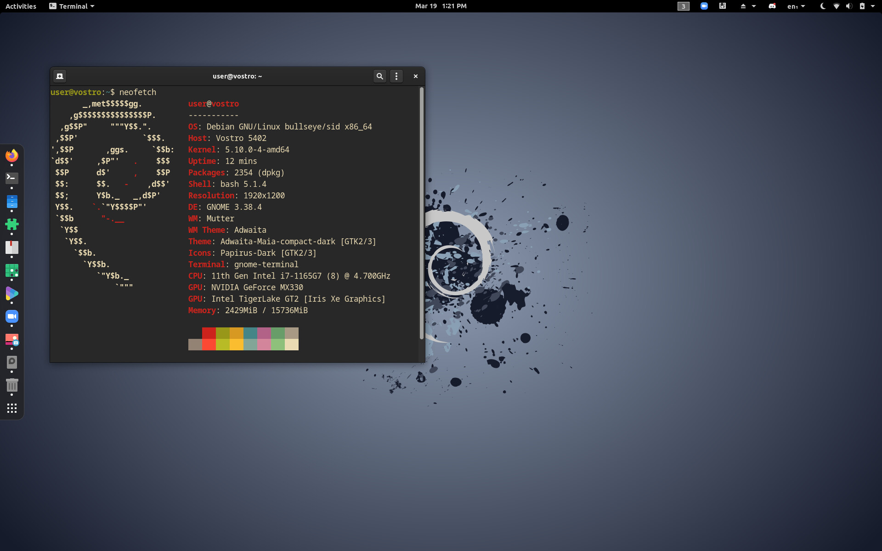Image resolution: width=882 pixels, height=551 pixels.
Task: Click the 'CPU: 11th Gen Intel i7-1165G7' line
Action: tap(289, 276)
